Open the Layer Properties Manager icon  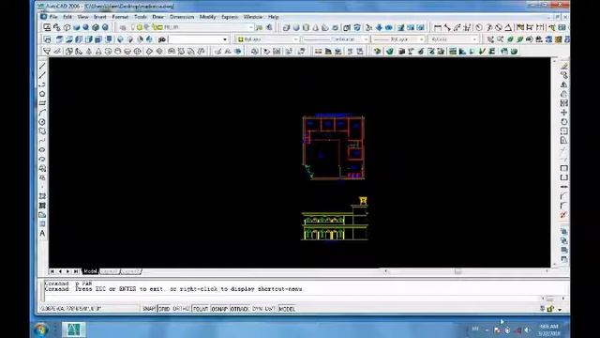pyautogui.click(x=123, y=27)
